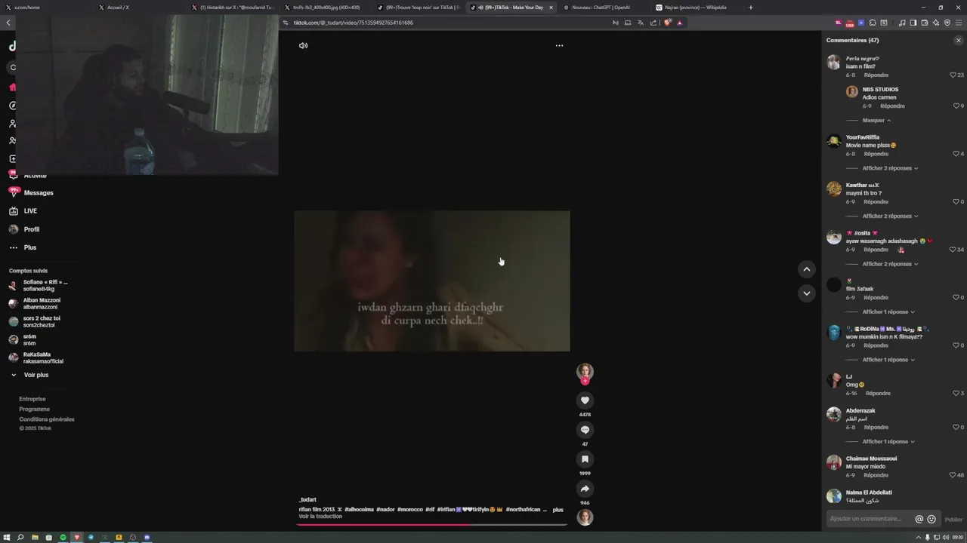The image size is (967, 543).
Task: Open the Windows Start menu
Action: [x=7, y=538]
